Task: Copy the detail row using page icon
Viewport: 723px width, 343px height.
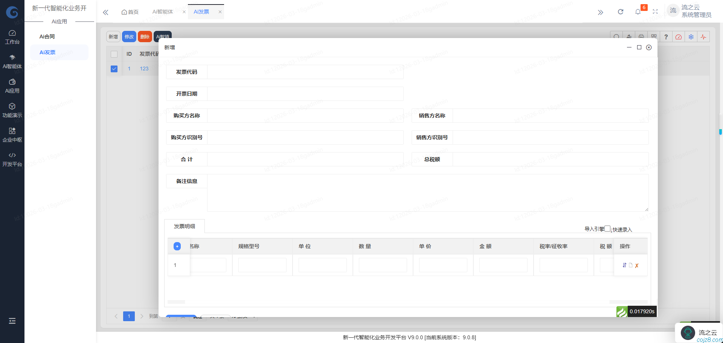Action: [631, 265]
